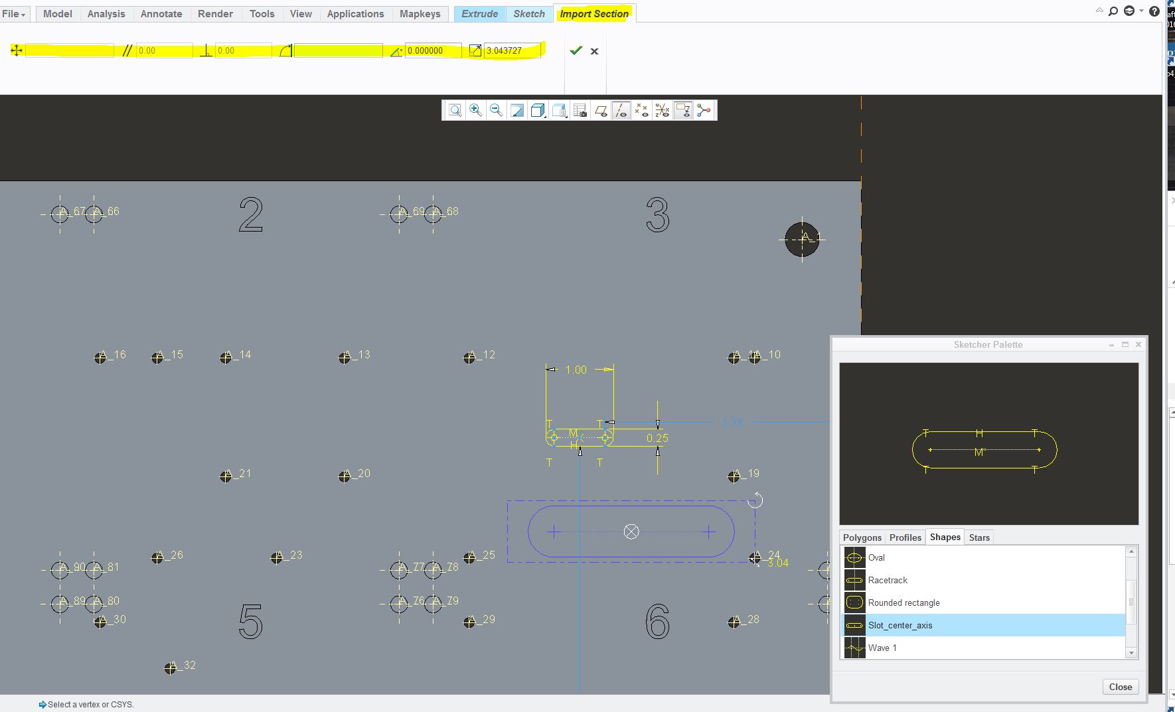The image size is (1175, 712).
Task: Toggle datum plane display visibility
Action: (x=601, y=110)
